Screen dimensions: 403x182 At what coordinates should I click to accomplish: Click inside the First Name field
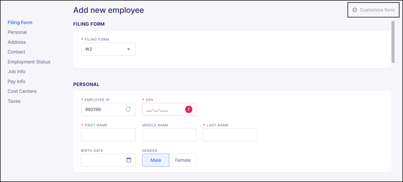tap(108, 135)
